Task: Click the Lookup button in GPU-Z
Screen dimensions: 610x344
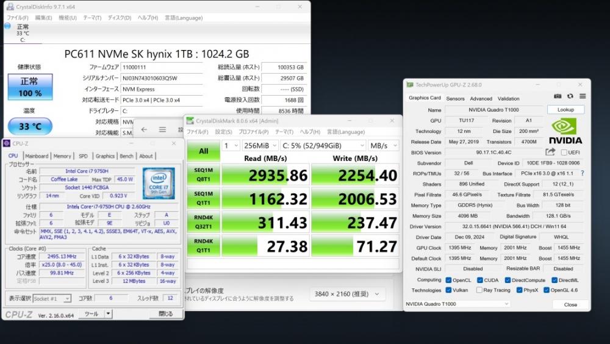Action: coord(565,110)
